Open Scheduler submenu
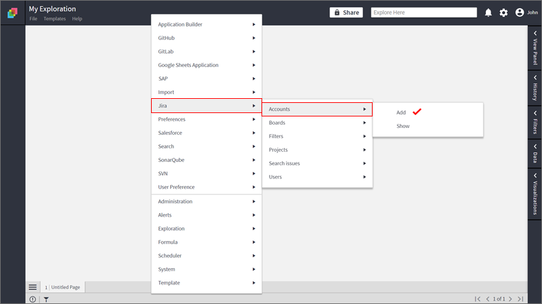This screenshot has height=304, width=542. pyautogui.click(x=207, y=256)
